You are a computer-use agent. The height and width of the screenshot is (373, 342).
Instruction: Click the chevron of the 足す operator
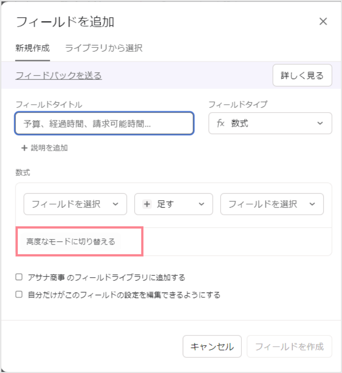201,204
